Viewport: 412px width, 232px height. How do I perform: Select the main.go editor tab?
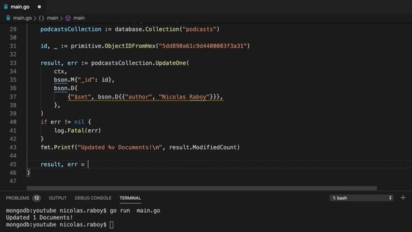click(x=23, y=7)
